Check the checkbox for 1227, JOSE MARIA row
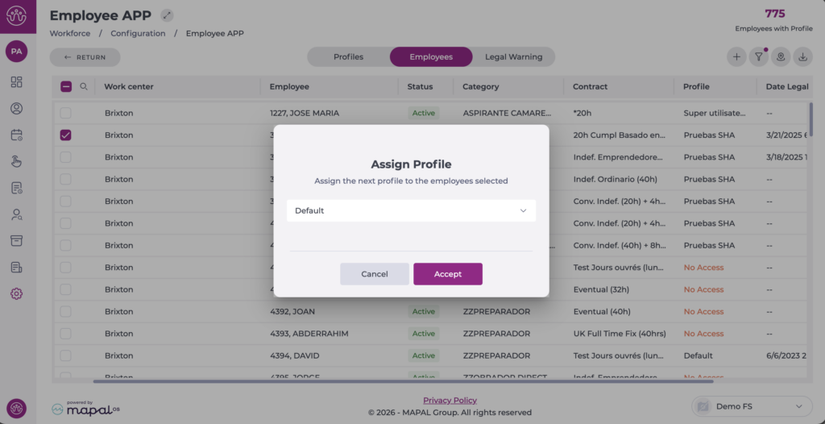This screenshot has width=825, height=424. (x=66, y=113)
